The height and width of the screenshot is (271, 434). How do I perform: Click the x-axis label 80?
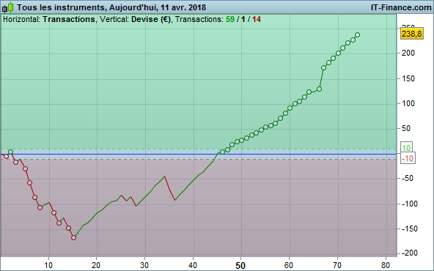point(386,265)
